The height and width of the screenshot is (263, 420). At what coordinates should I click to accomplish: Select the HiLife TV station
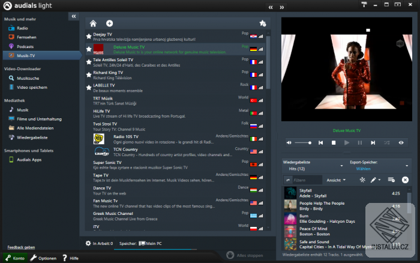175,113
